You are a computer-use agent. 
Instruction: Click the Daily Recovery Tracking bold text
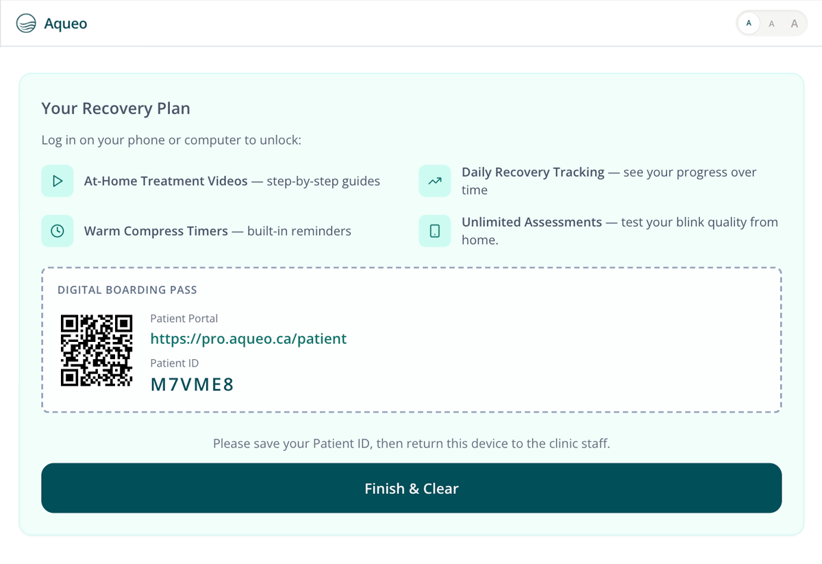tap(533, 172)
